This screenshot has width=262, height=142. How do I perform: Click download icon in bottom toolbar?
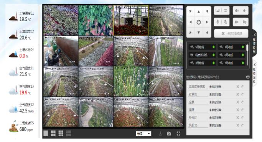coord(160,133)
